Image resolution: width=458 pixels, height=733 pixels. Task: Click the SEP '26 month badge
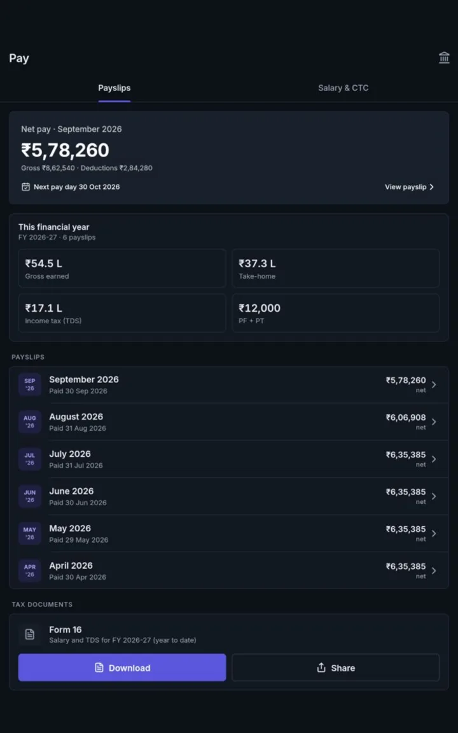pyautogui.click(x=30, y=385)
